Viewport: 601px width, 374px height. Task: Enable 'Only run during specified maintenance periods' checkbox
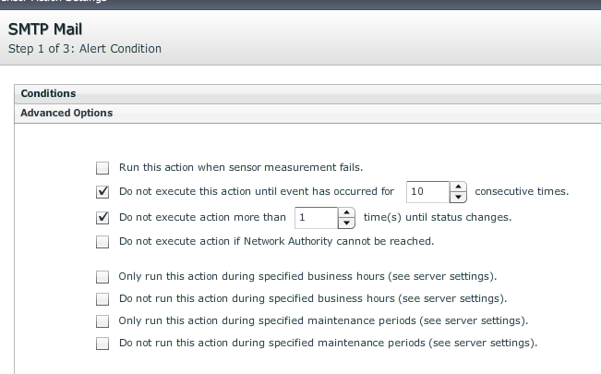point(102,321)
